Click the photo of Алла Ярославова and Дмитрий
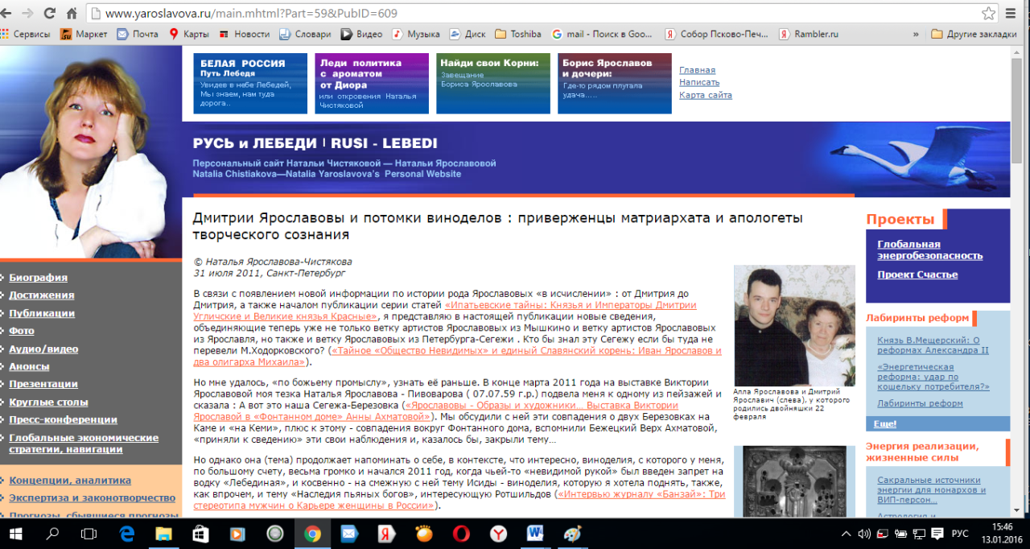1030x549 pixels. click(x=794, y=325)
